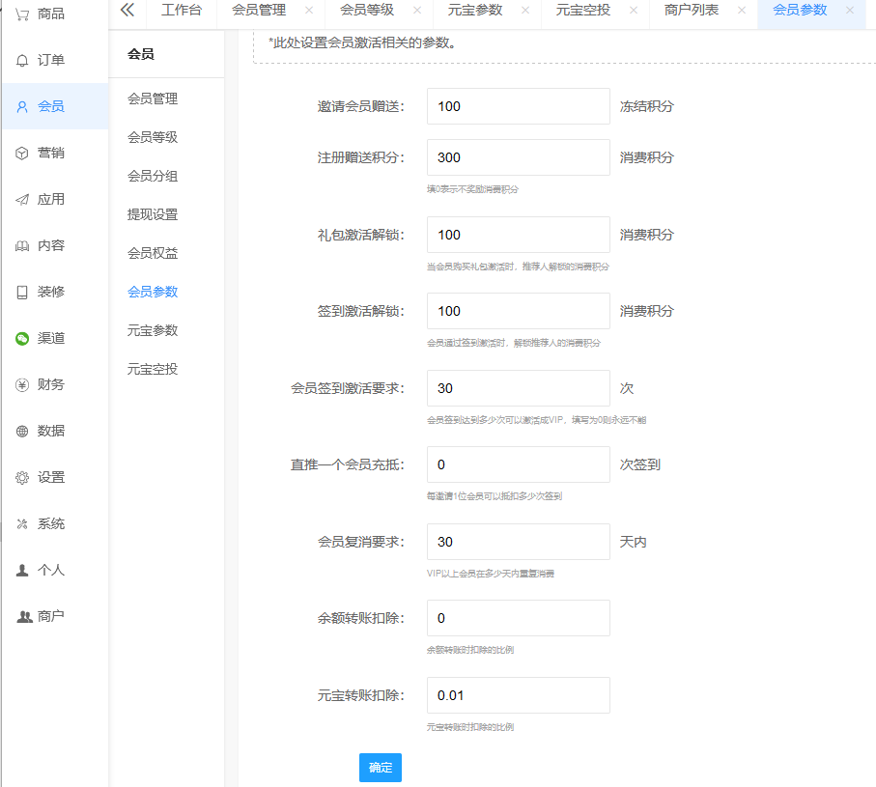Switch to the 商户列表 tab
The width and height of the screenshot is (876, 787).
click(691, 10)
